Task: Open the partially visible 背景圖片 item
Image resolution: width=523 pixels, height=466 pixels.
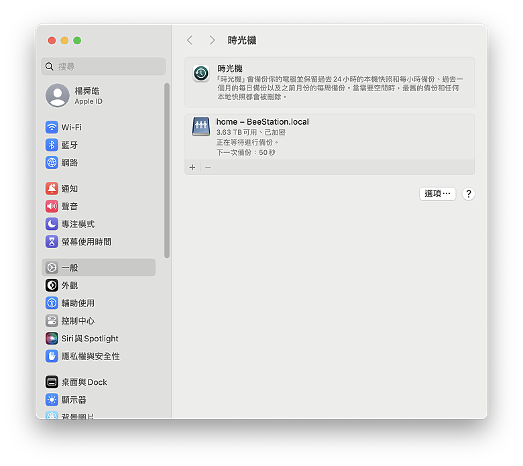Action: 70,415
